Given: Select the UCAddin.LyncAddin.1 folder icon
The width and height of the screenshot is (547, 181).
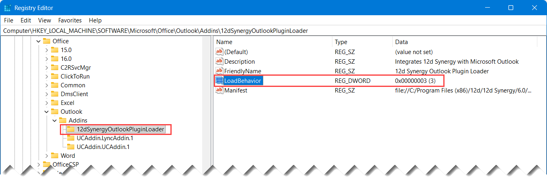Looking at the screenshot, I should (71, 138).
